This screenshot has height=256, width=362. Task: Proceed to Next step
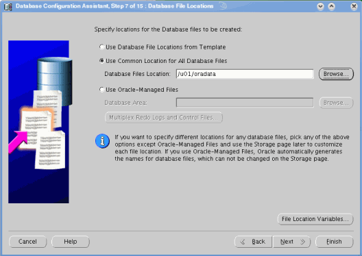(291, 242)
